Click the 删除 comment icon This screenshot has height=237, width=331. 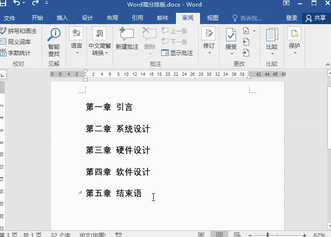click(x=149, y=34)
